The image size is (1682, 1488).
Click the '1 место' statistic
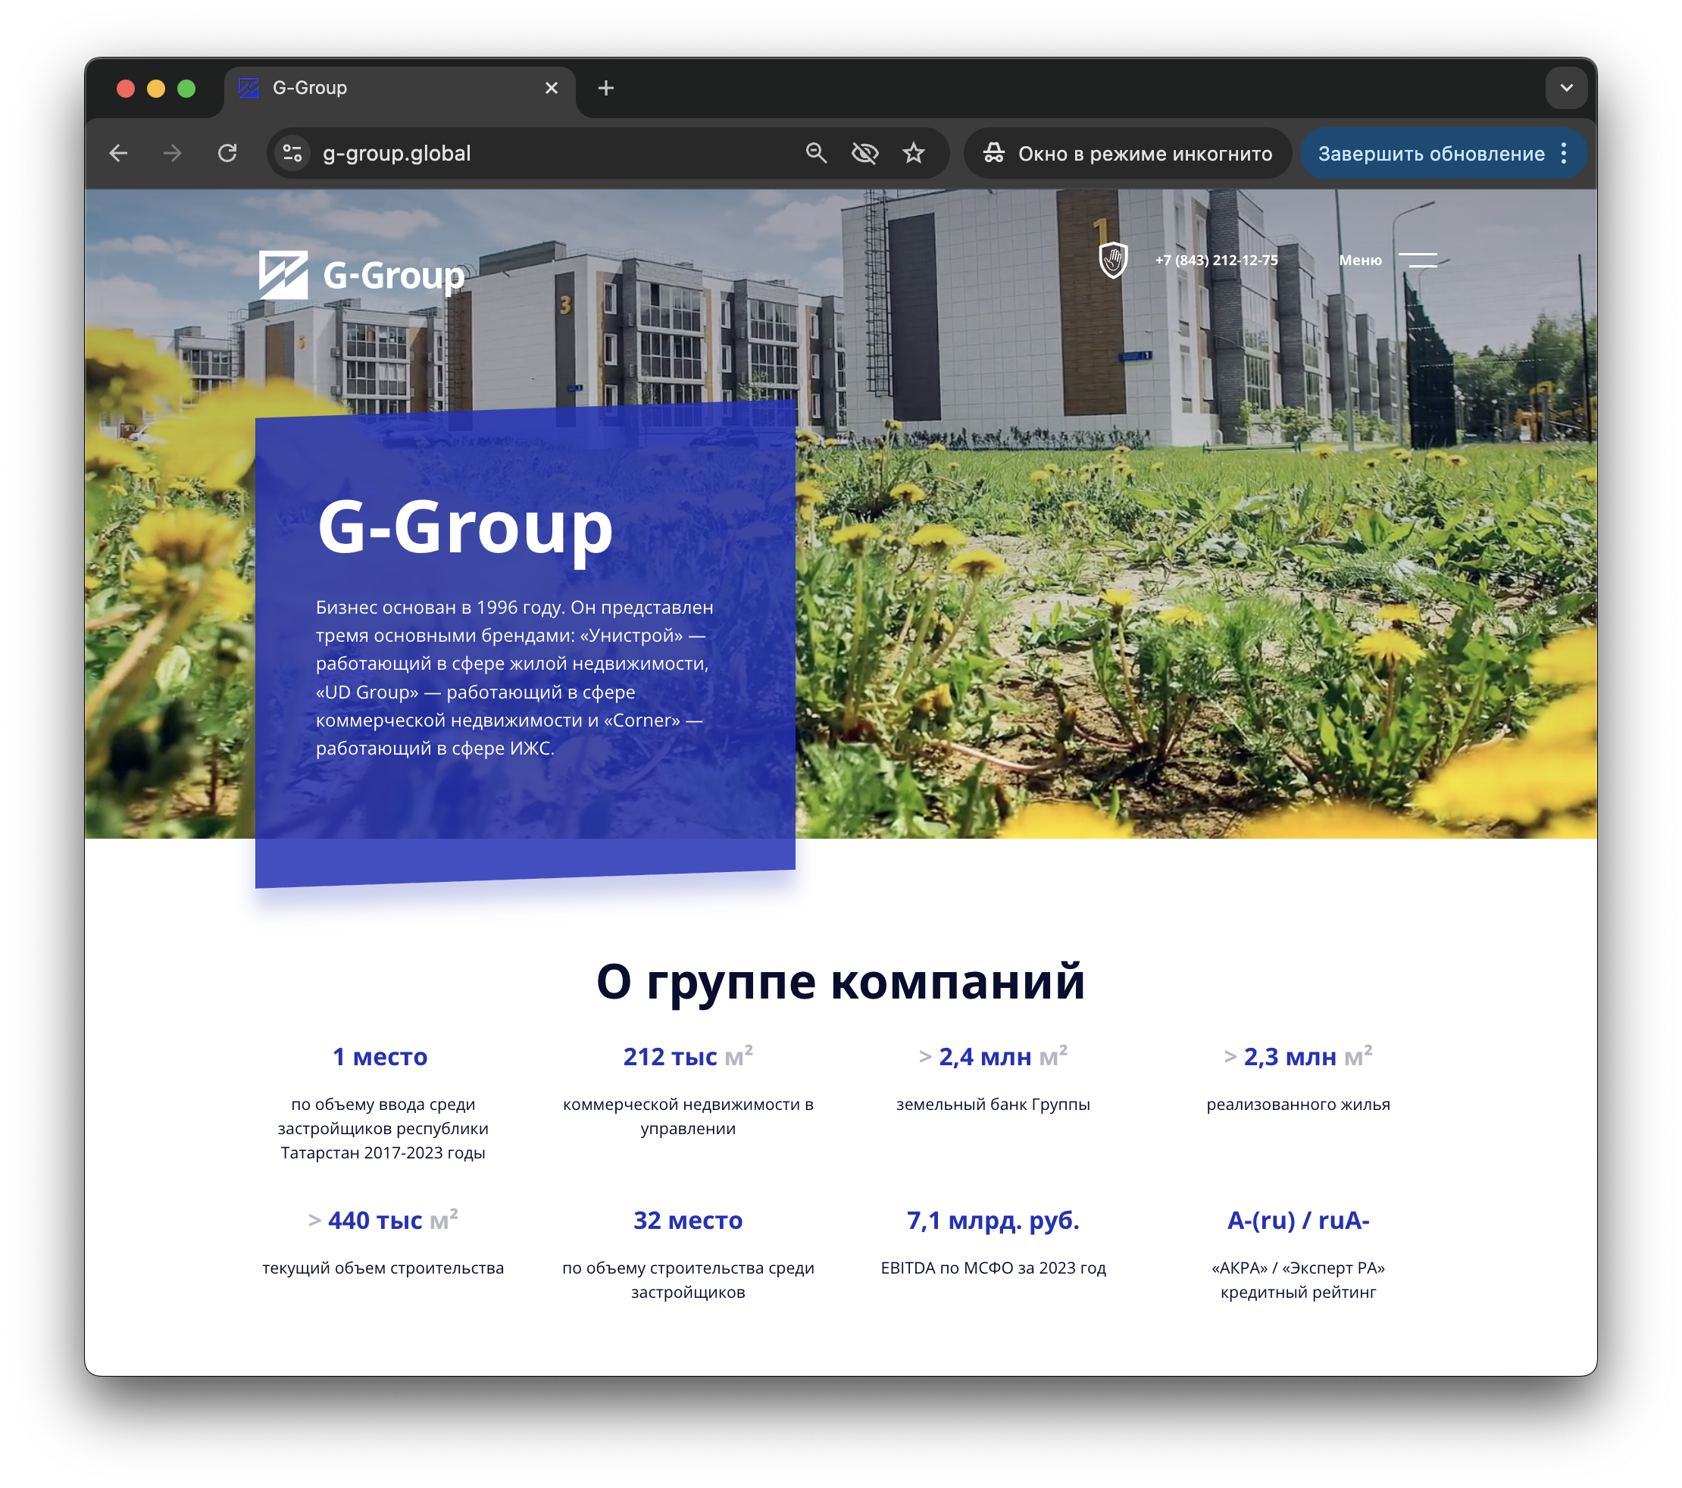click(380, 1057)
